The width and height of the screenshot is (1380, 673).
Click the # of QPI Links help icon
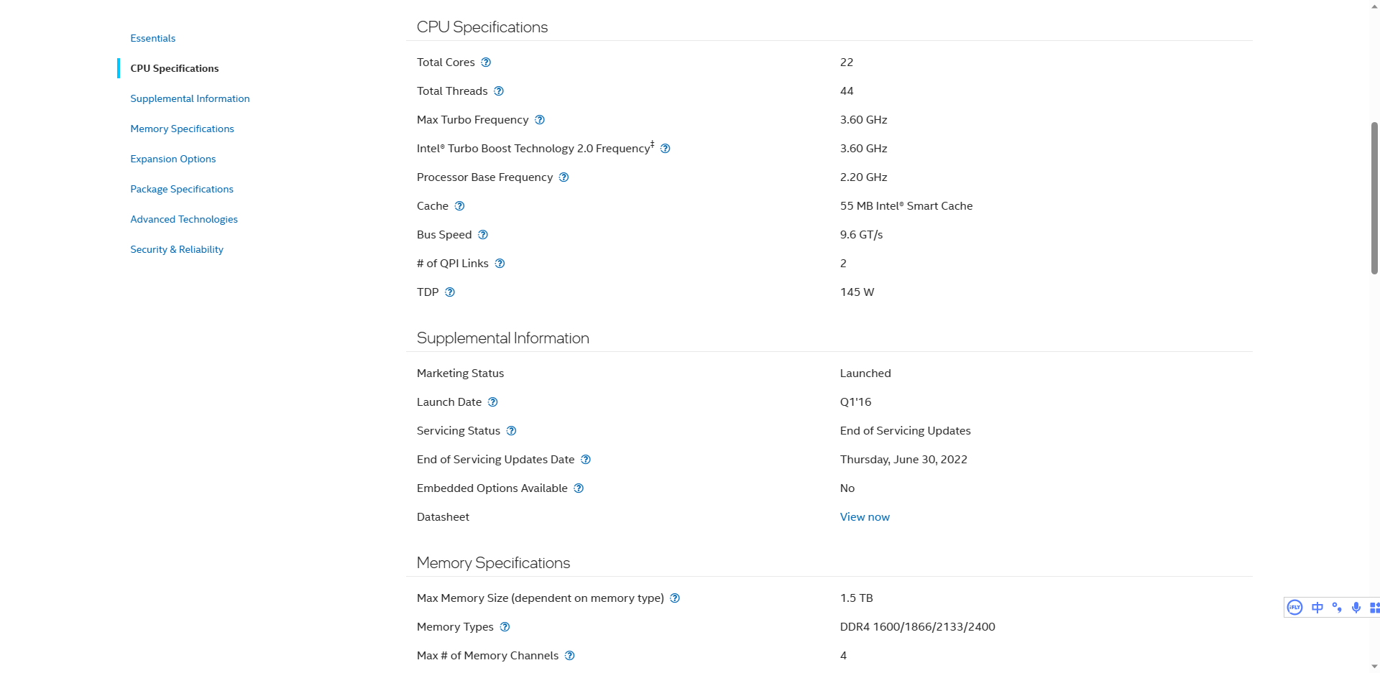click(x=500, y=264)
